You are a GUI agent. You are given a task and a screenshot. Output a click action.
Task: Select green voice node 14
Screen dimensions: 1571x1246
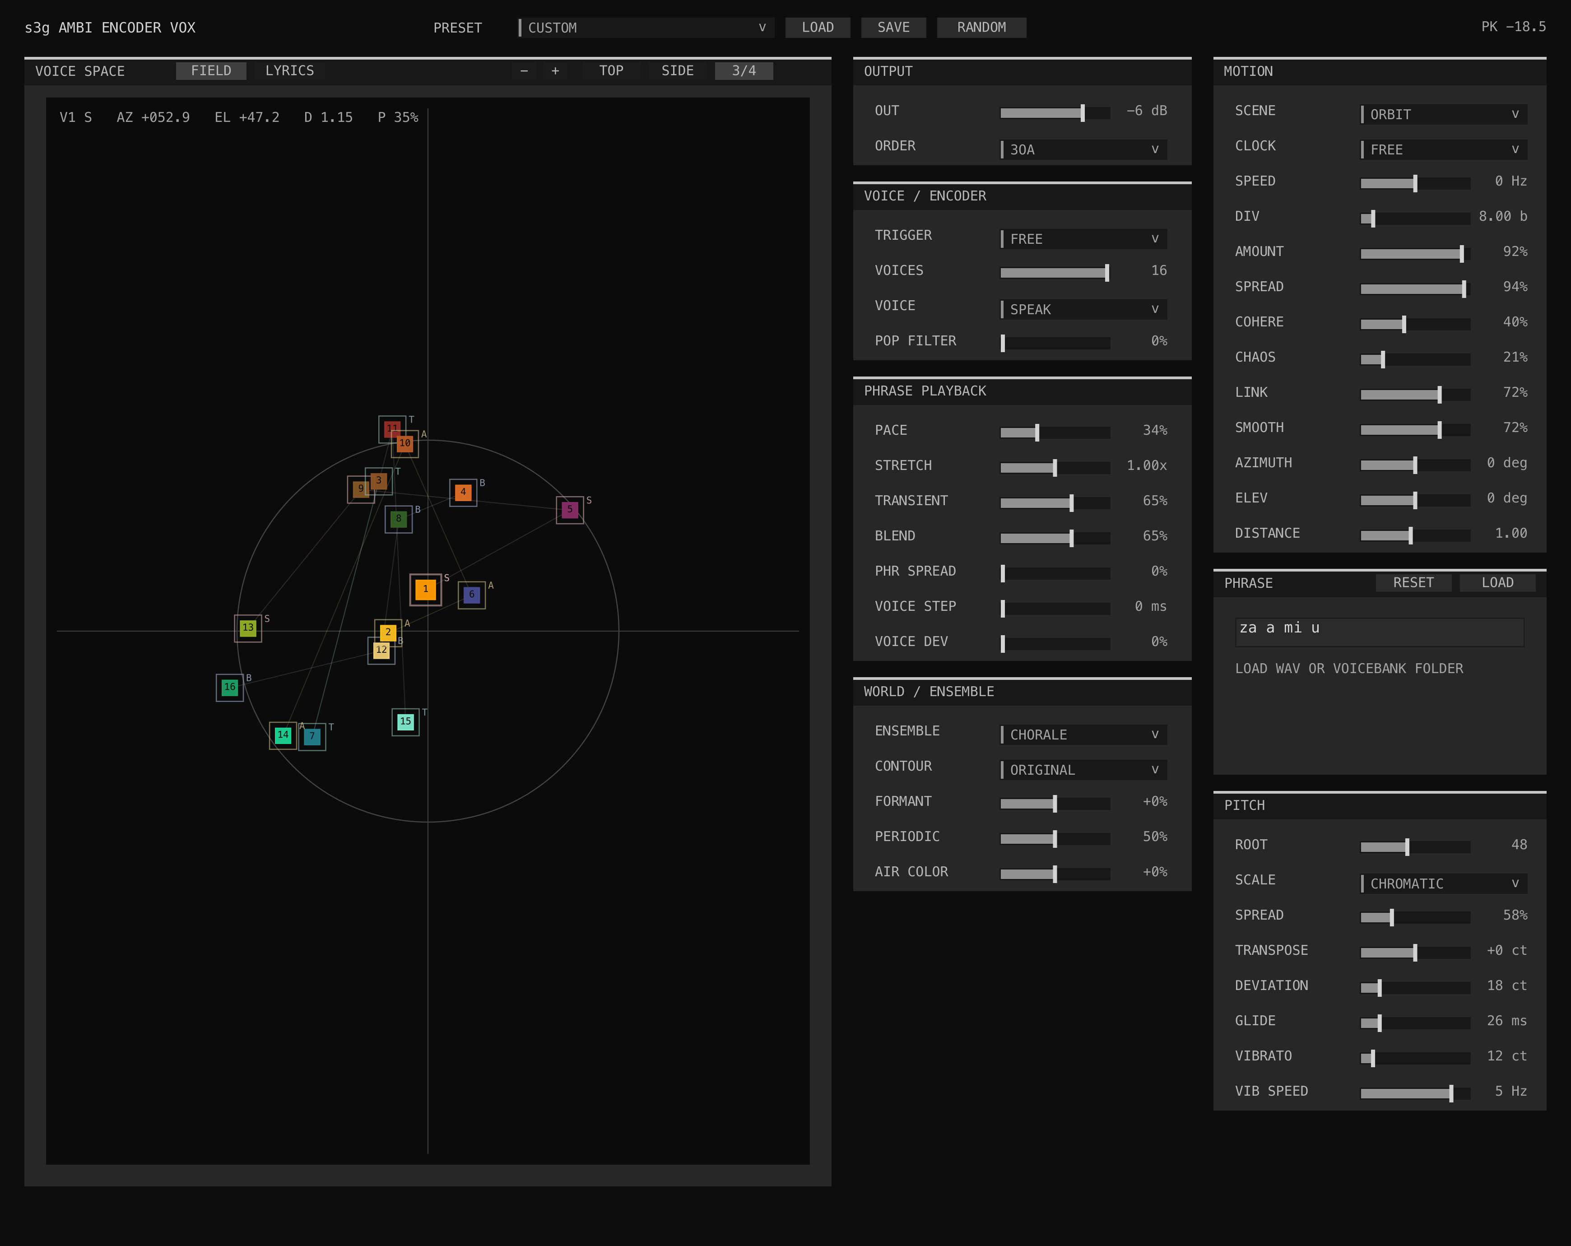pos(283,735)
